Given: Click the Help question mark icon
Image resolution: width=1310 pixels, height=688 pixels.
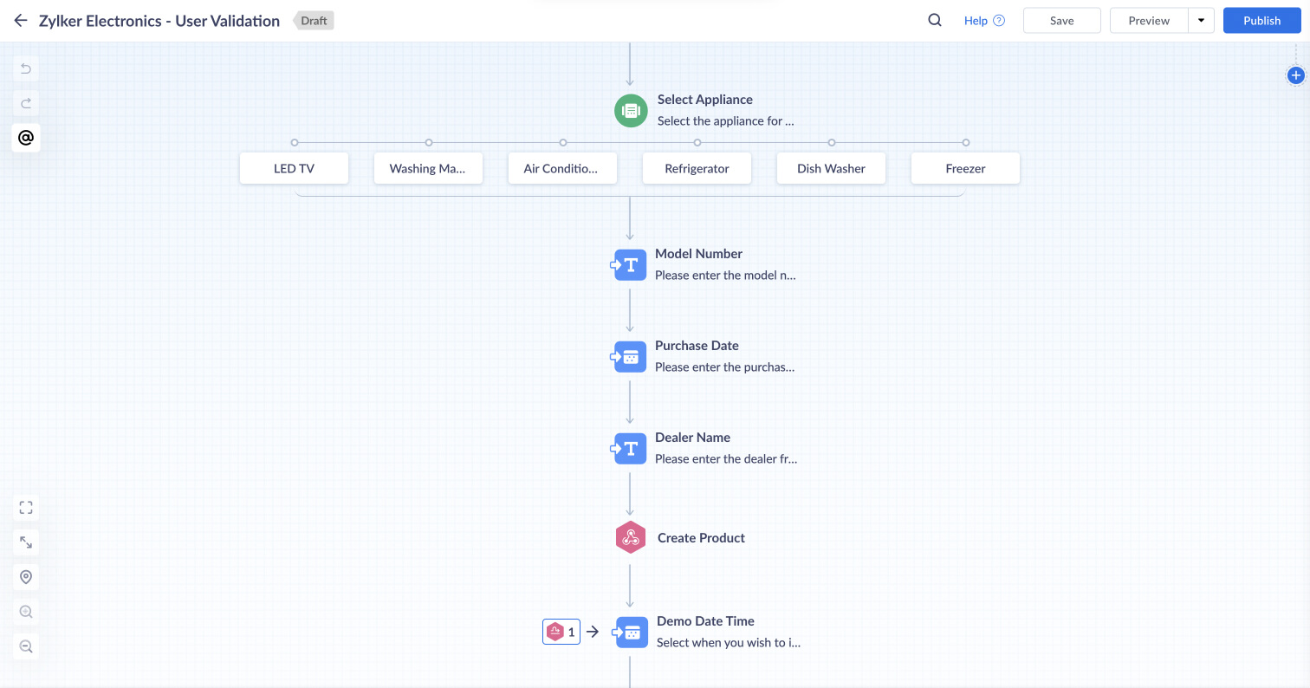Looking at the screenshot, I should [x=999, y=21].
